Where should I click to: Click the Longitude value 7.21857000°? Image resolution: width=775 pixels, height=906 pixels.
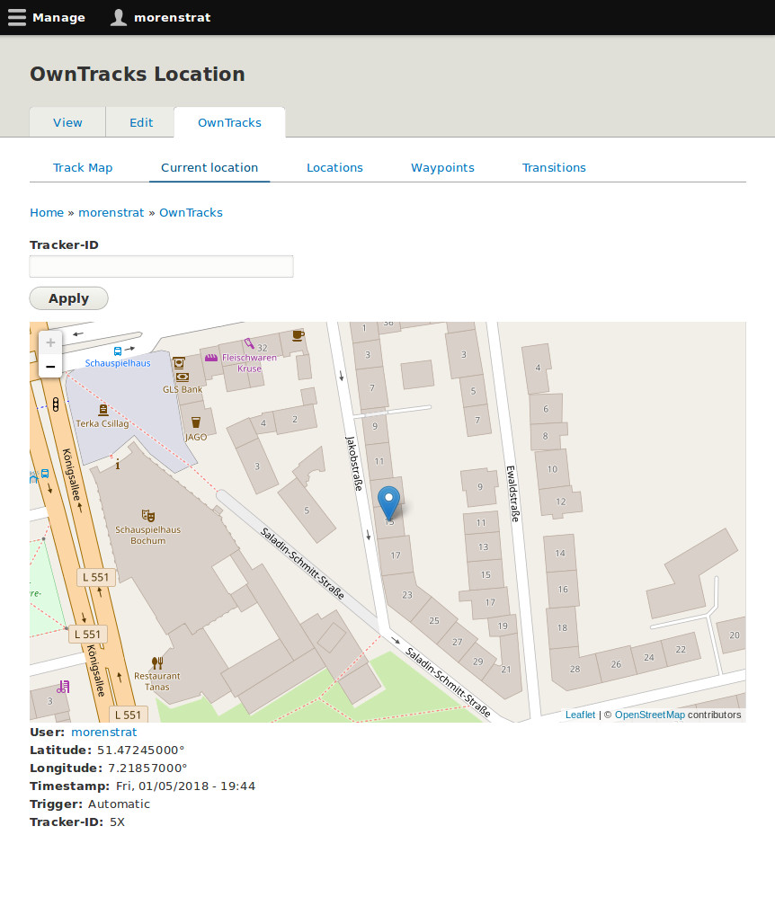[148, 768]
